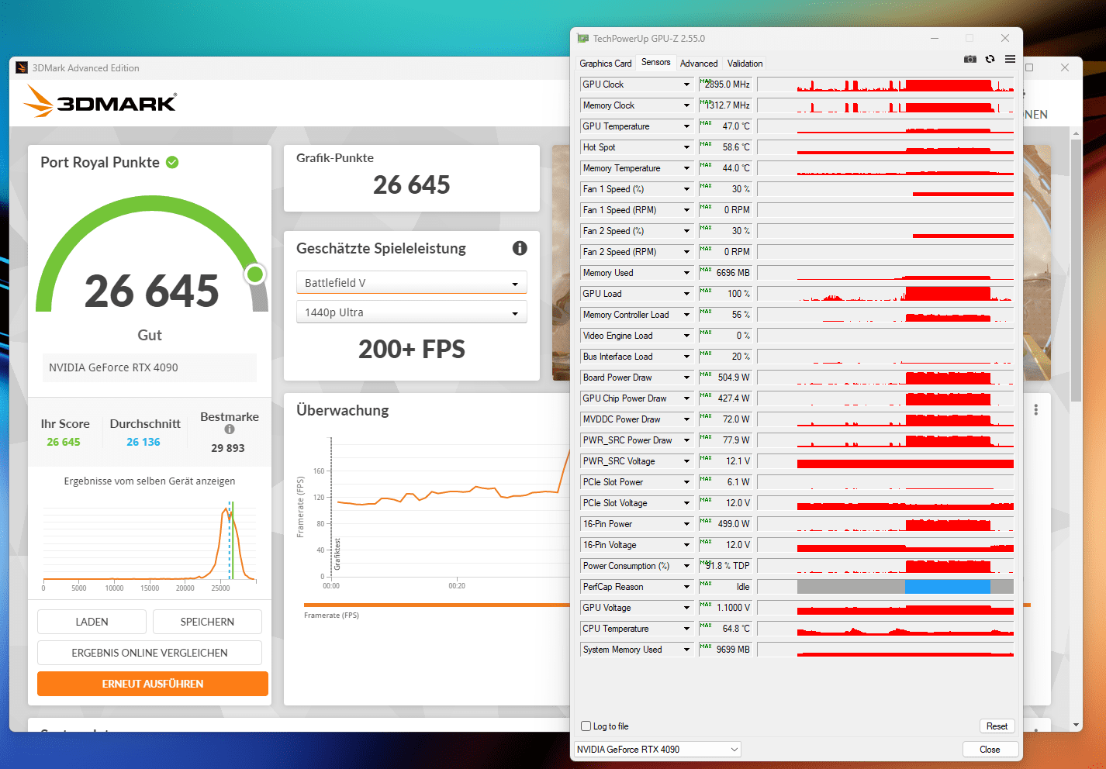Click the Close button in GPU-Z

990,750
